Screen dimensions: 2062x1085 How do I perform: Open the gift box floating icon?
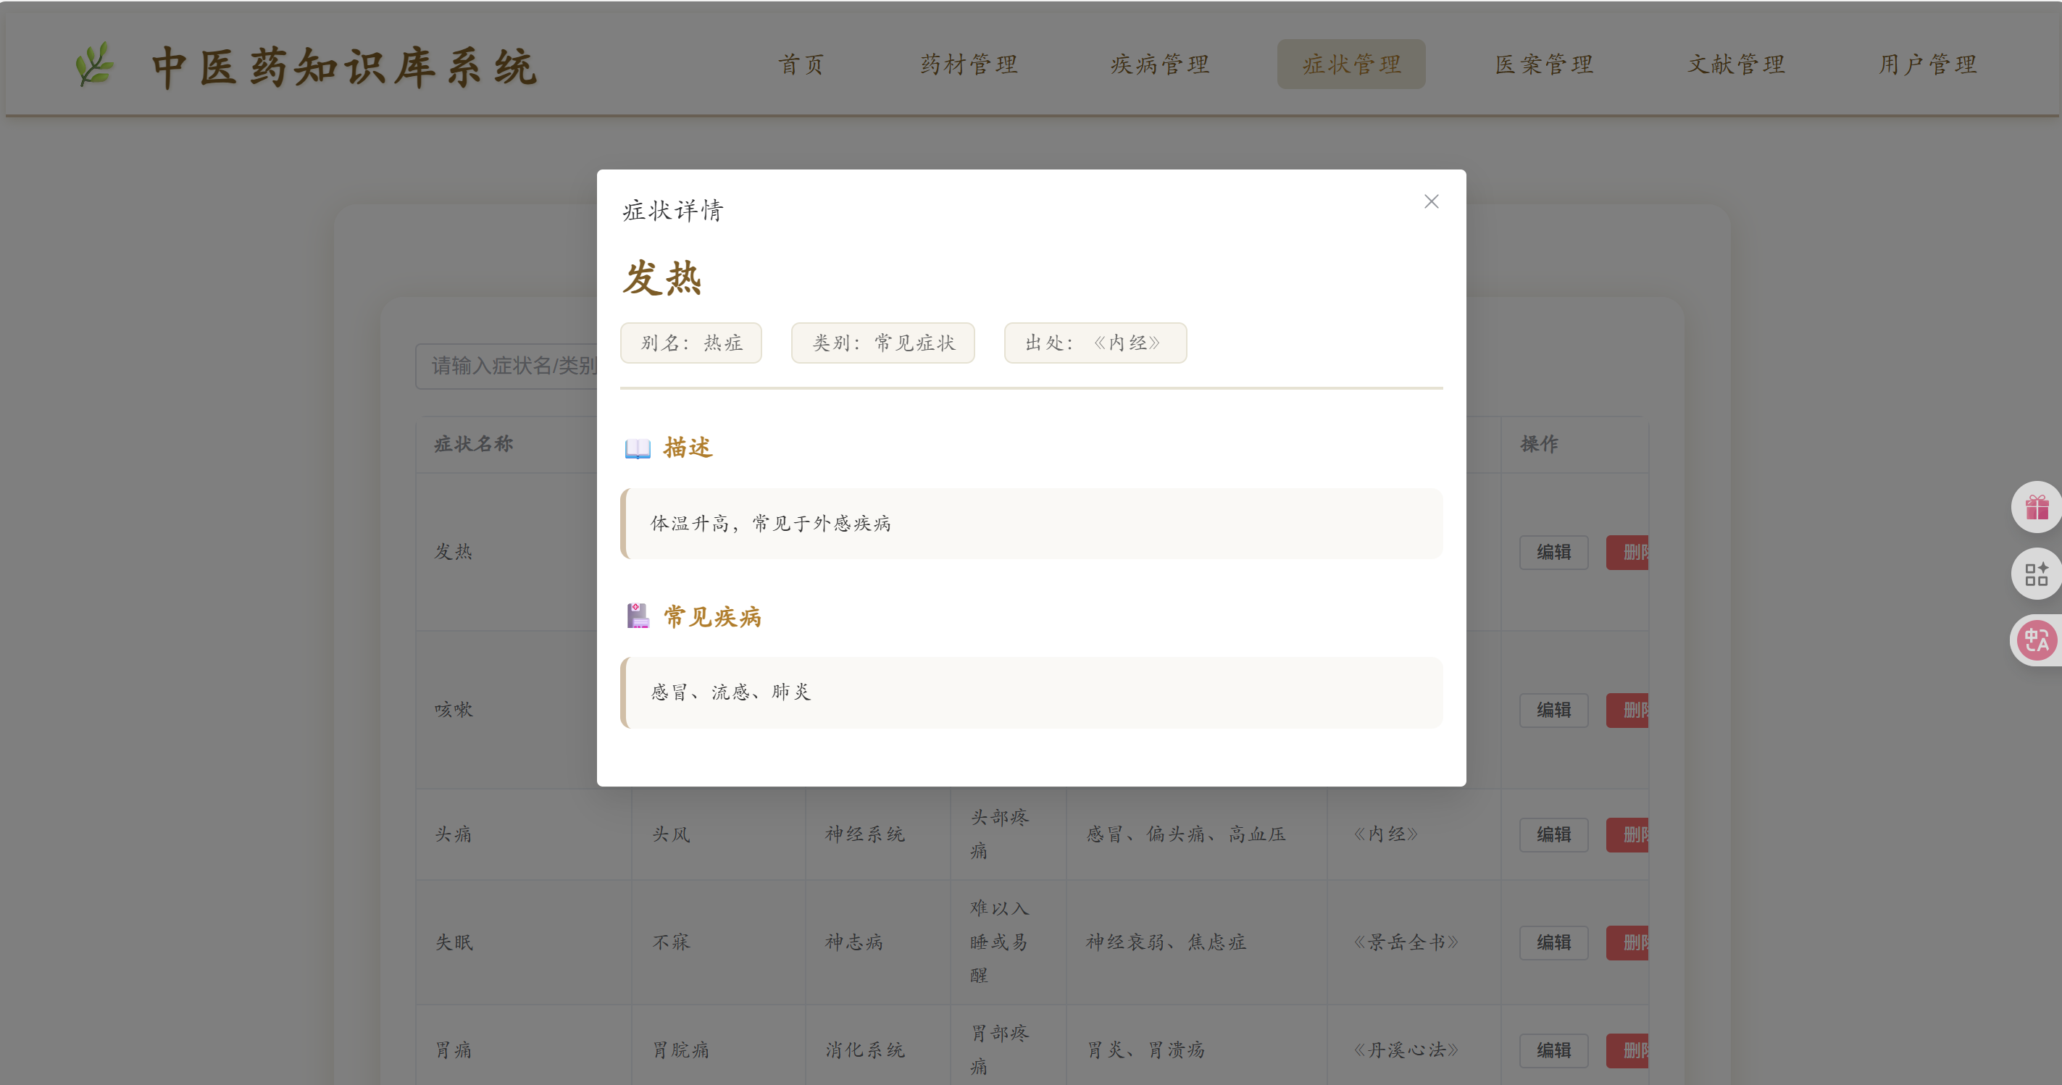(2036, 507)
